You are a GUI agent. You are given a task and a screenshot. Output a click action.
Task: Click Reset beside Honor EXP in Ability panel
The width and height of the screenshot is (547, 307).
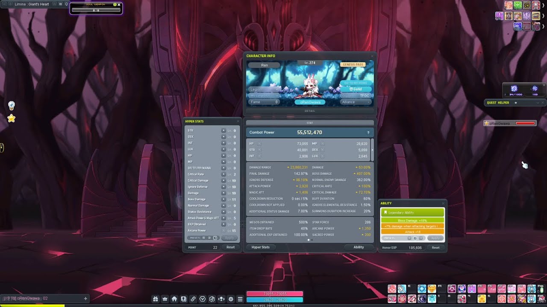tap(435, 248)
